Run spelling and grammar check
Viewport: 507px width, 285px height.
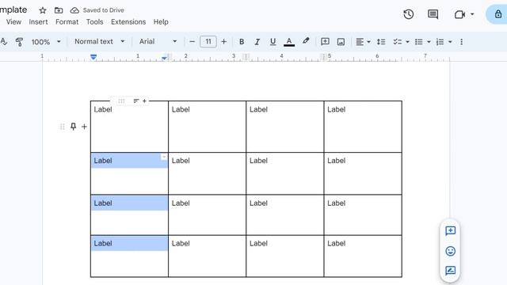(x=4, y=42)
